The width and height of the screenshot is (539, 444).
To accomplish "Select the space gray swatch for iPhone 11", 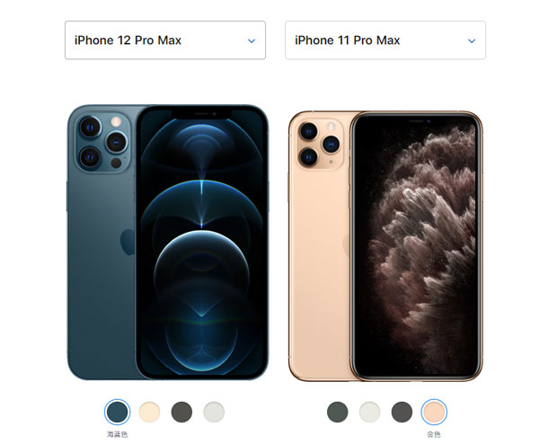I will (x=402, y=412).
